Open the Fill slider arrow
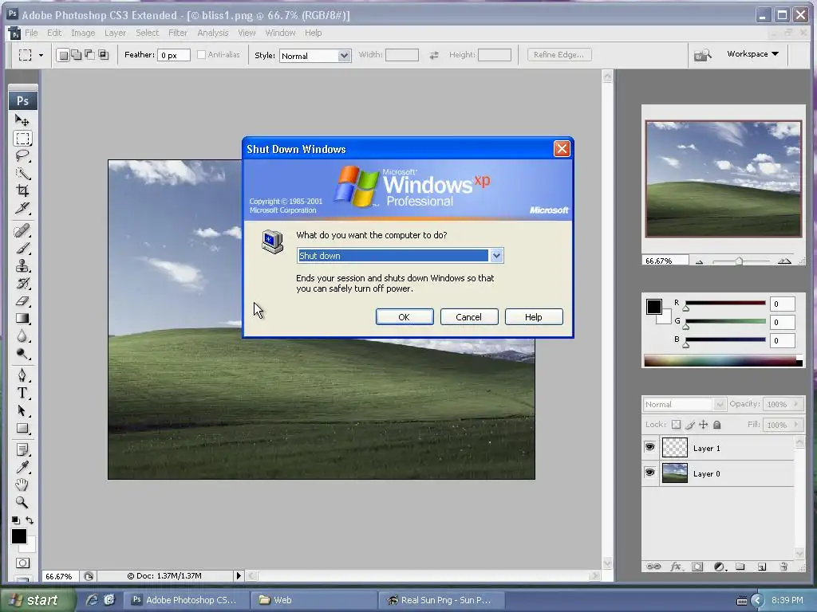This screenshot has height=612, width=817. (x=796, y=425)
